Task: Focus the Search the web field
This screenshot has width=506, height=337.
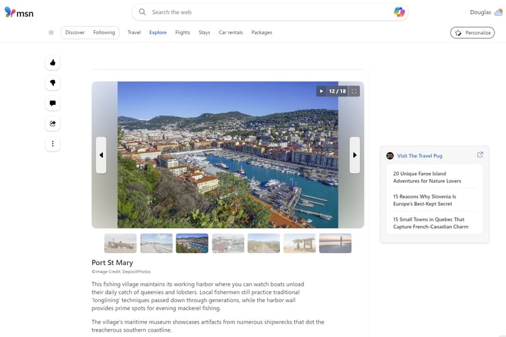Action: [270, 12]
